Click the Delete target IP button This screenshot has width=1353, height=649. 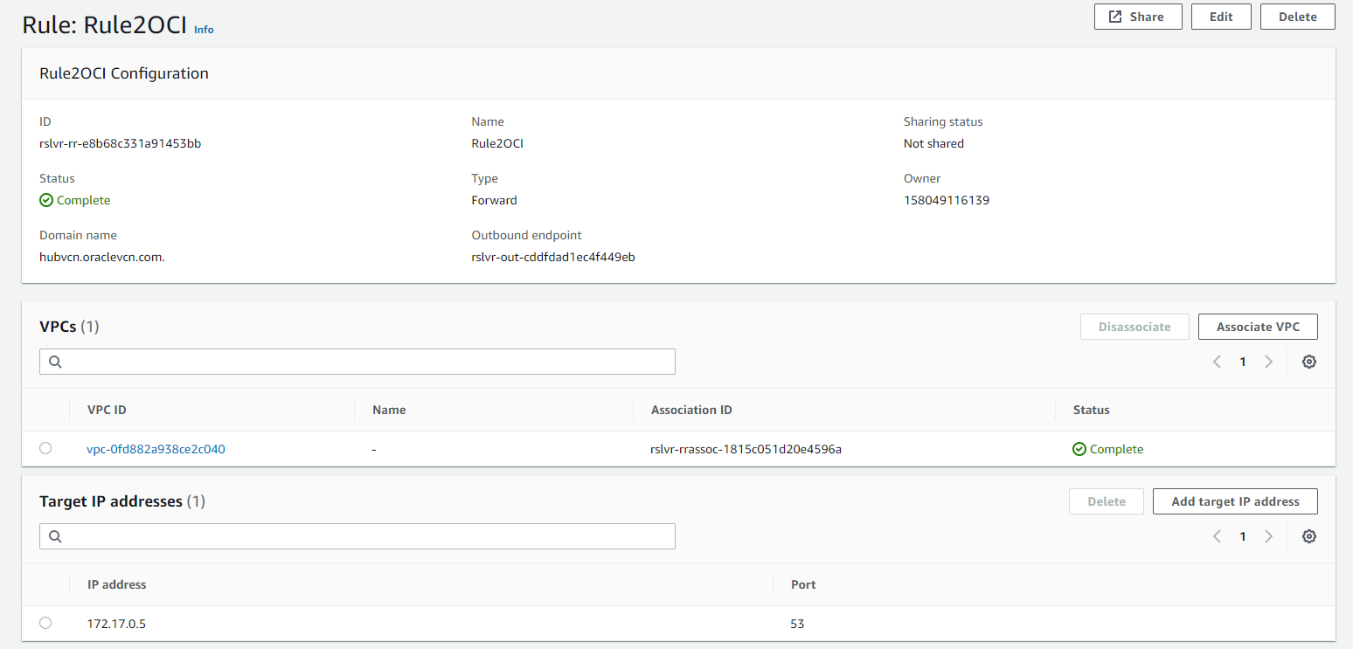point(1106,501)
